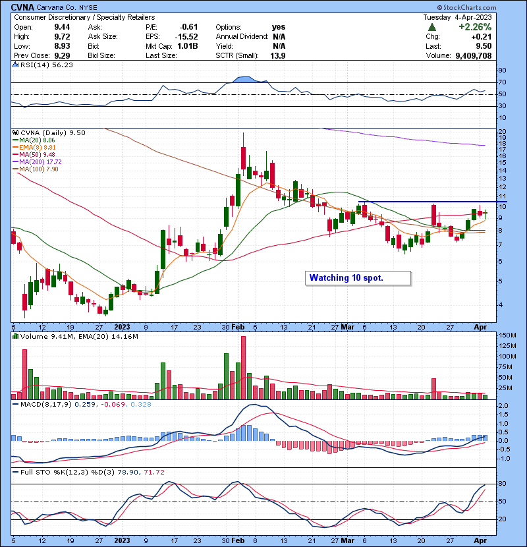Click the blue MACD legend dash
Viewport: 527px width, 547px height.
click(15, 405)
